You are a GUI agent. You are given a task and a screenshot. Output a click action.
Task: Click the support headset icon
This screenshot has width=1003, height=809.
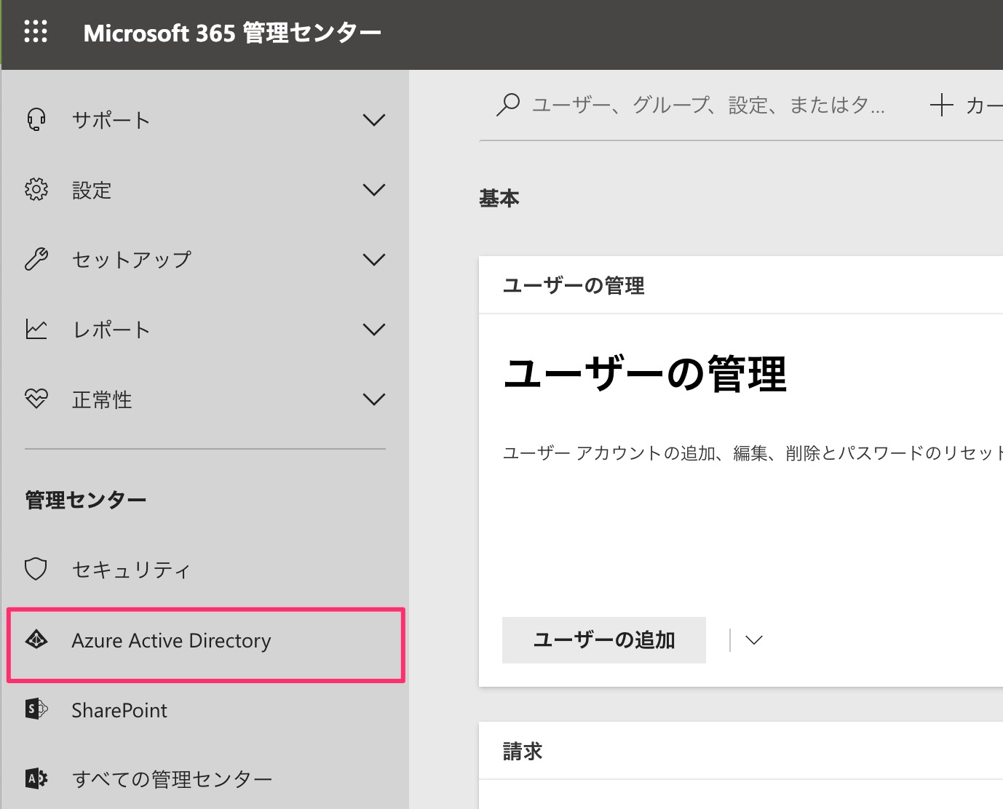[36, 119]
